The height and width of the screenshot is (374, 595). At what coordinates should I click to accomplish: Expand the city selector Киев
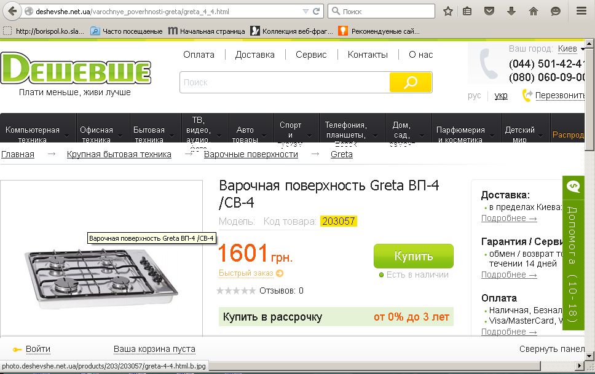coord(570,49)
